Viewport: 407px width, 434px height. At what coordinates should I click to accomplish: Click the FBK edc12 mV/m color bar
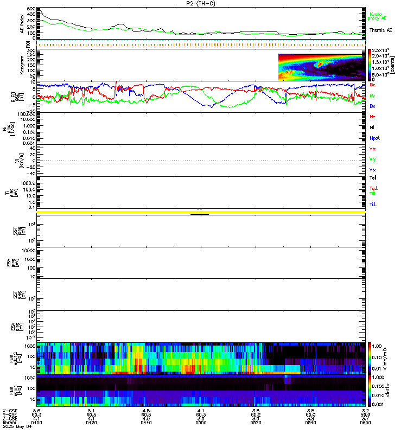pyautogui.click(x=370, y=358)
